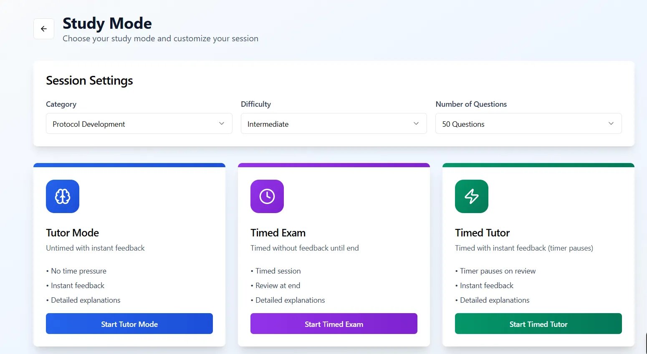
Task: Click the Timed Tutor card title
Action: pos(482,233)
